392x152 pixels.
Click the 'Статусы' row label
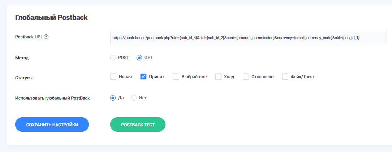point(24,77)
